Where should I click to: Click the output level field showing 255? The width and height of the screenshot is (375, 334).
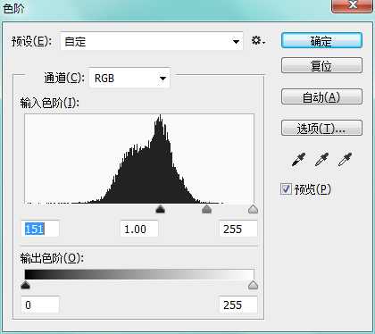(238, 305)
